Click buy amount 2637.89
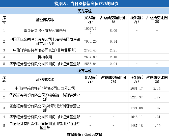 [x=90, y=57]
